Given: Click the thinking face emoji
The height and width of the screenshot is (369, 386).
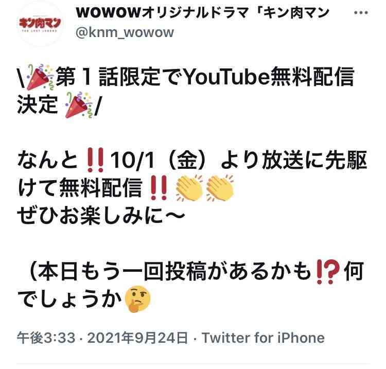Looking at the screenshot, I should (137, 299).
